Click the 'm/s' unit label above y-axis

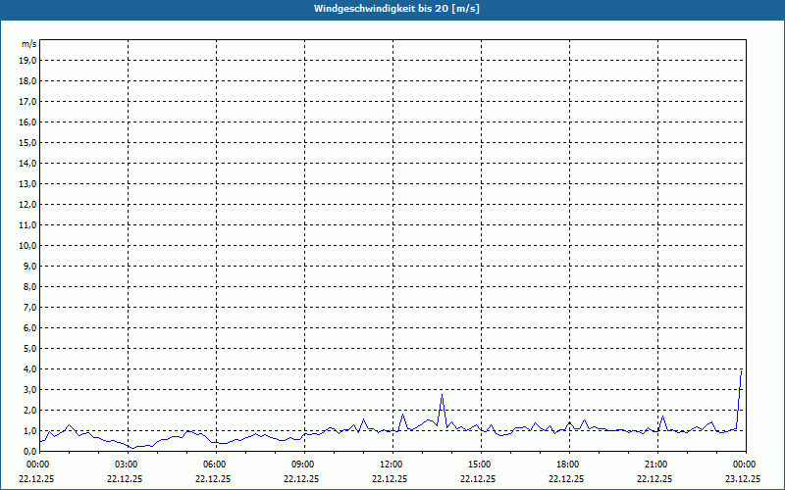[29, 44]
